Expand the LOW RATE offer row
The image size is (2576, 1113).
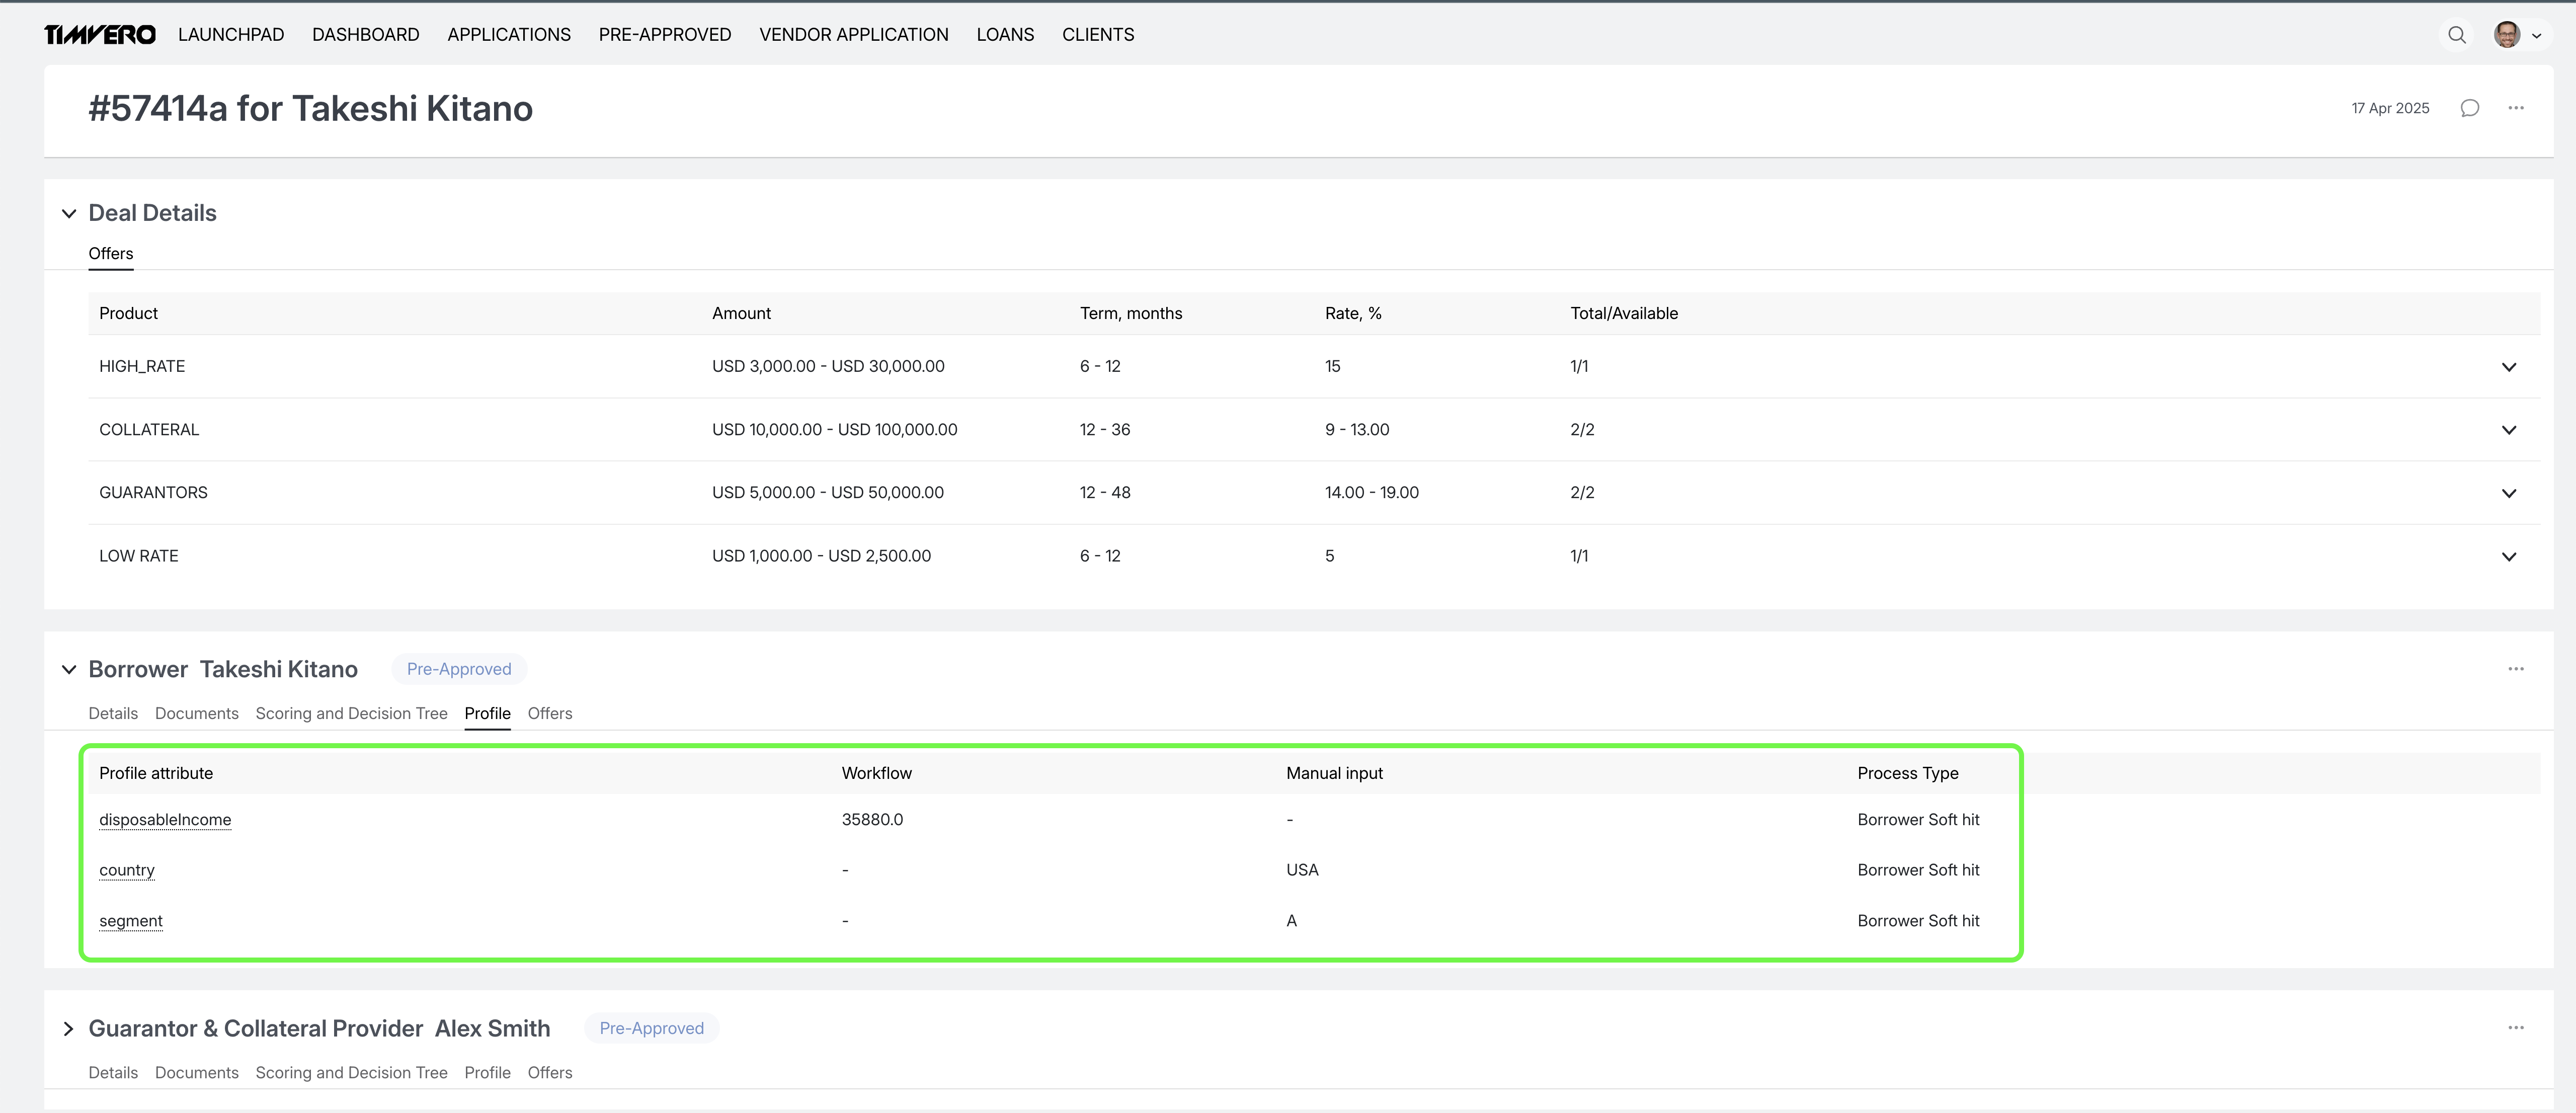point(2508,556)
